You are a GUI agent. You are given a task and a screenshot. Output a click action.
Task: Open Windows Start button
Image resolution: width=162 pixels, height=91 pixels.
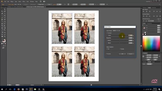[x=2, y=89]
